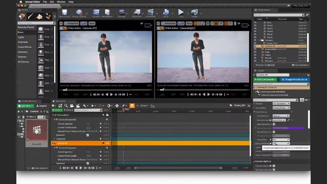The height and width of the screenshot is (184, 327).
Task: Click the save icon in Sequencer toolbar
Action: (x=60, y=106)
